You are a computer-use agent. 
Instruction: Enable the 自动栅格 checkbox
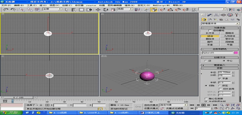click(x=210, y=30)
